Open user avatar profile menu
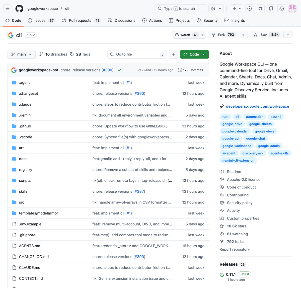Image resolution: width=301 pixels, height=288 pixels. 292,9
